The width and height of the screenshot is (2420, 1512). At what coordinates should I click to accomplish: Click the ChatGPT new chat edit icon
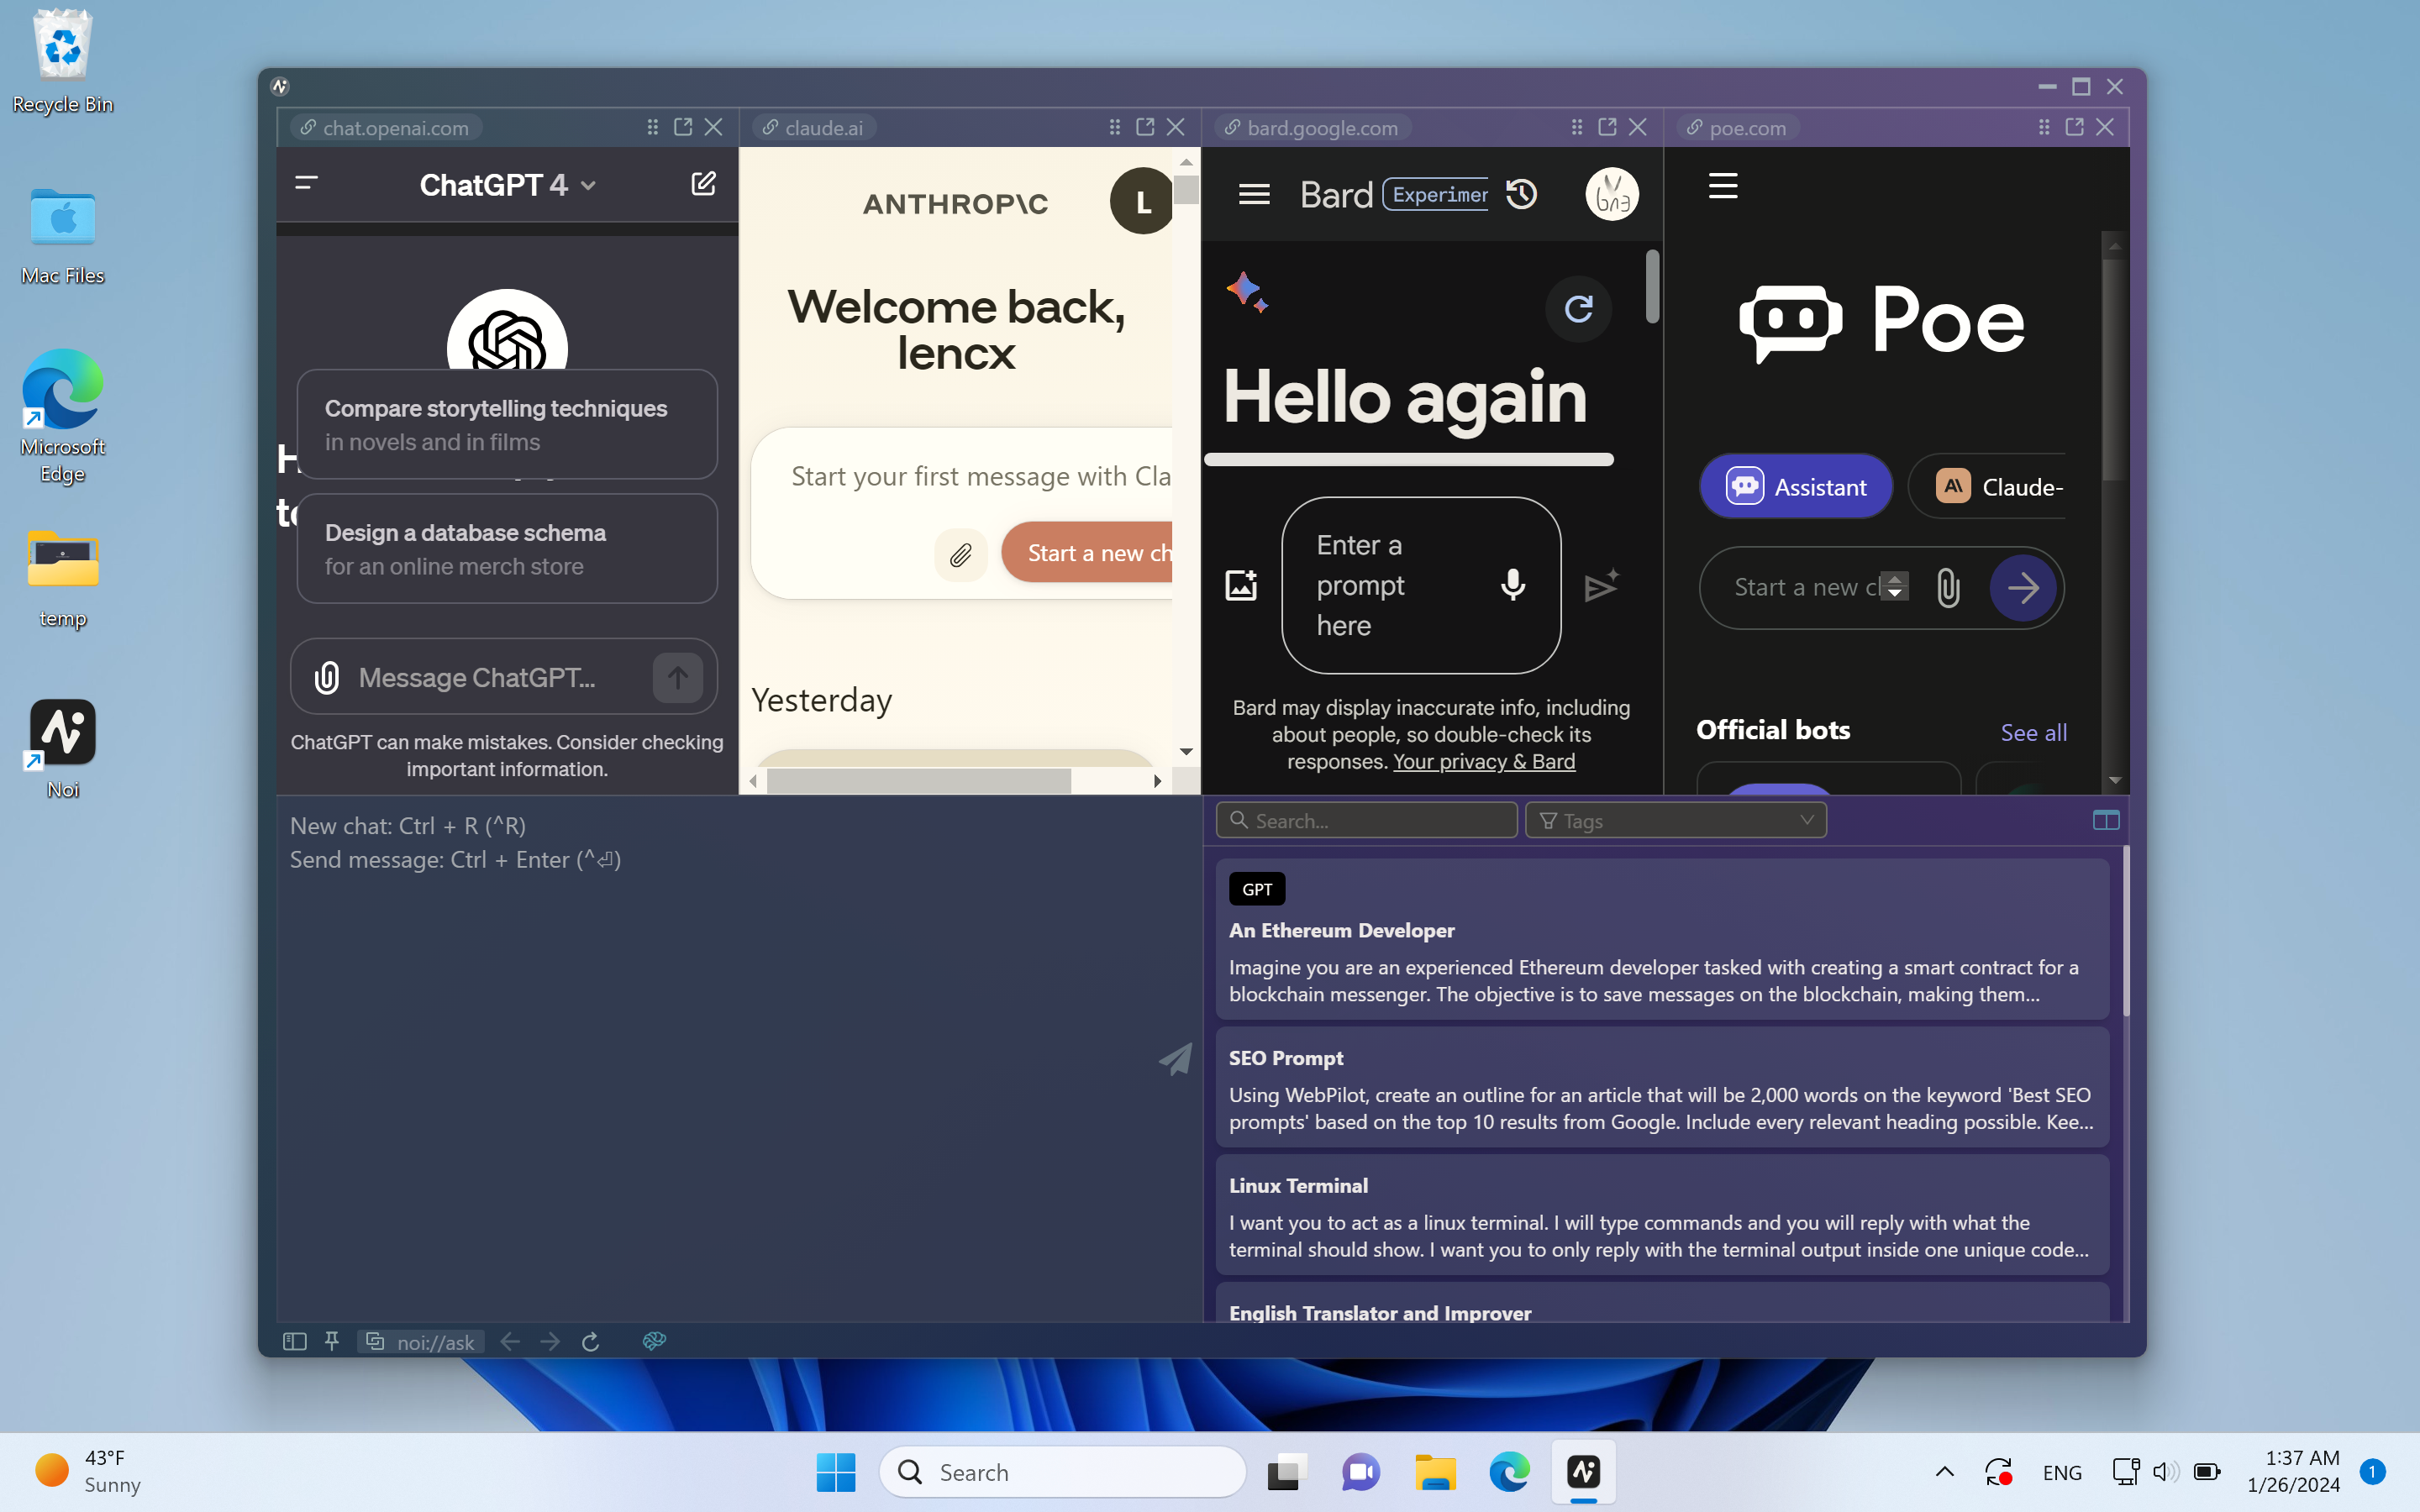click(x=703, y=184)
